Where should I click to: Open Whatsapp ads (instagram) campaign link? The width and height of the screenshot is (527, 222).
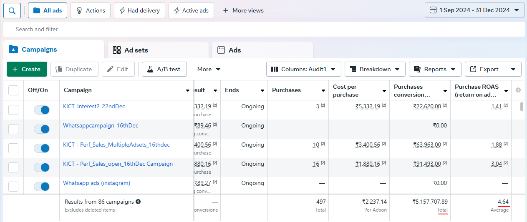pos(96,183)
